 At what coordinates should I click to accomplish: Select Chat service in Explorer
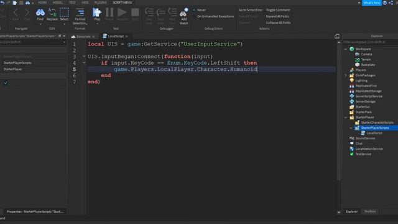click(x=359, y=144)
